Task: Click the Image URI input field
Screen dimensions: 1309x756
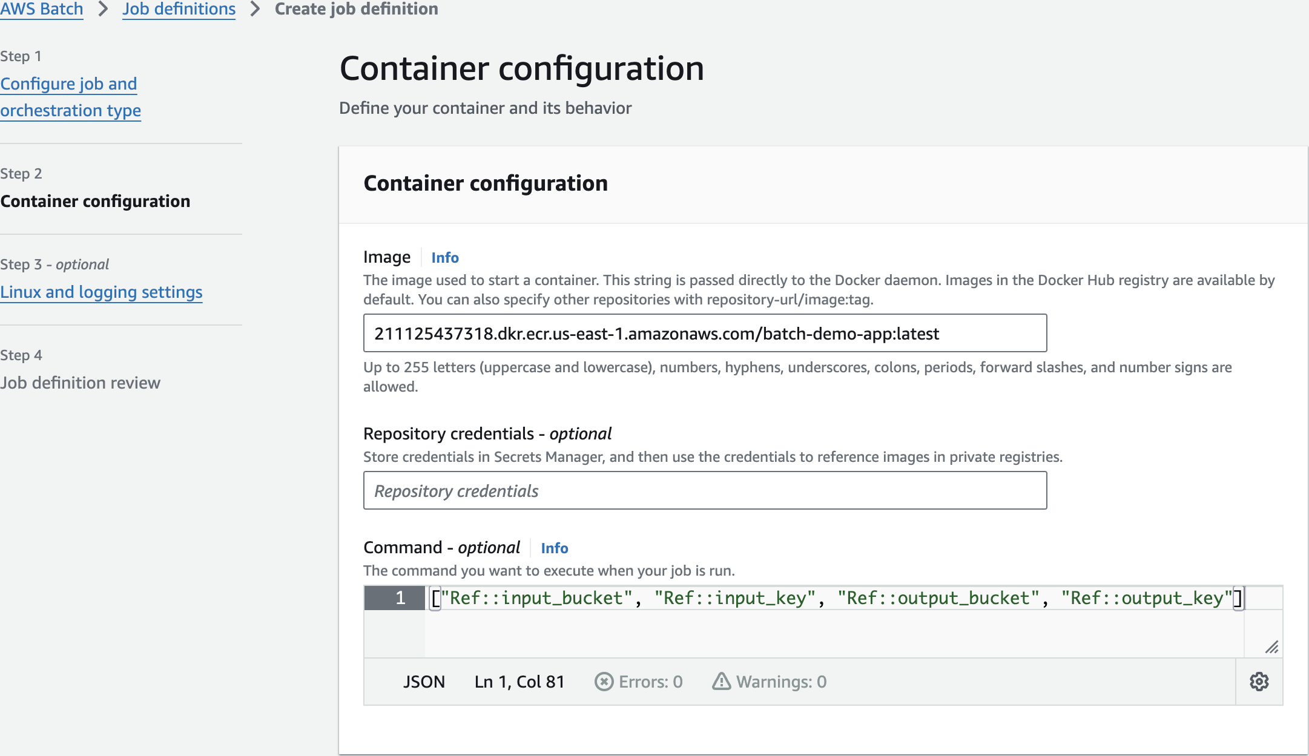Action: [705, 333]
